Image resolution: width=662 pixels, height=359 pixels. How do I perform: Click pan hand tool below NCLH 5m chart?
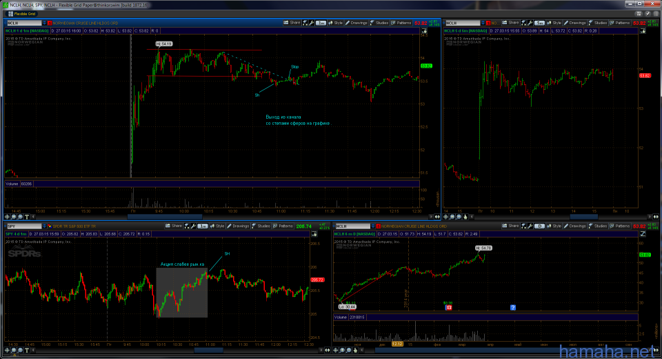tap(465, 217)
